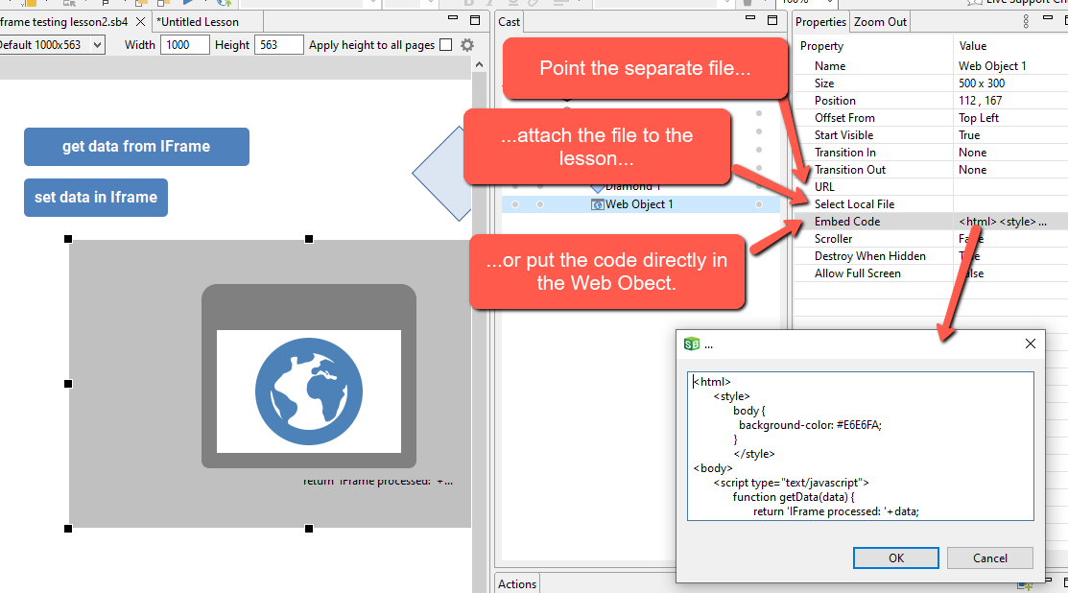Click the Allow Full Screen property label
1068x593 pixels.
pyautogui.click(x=858, y=273)
